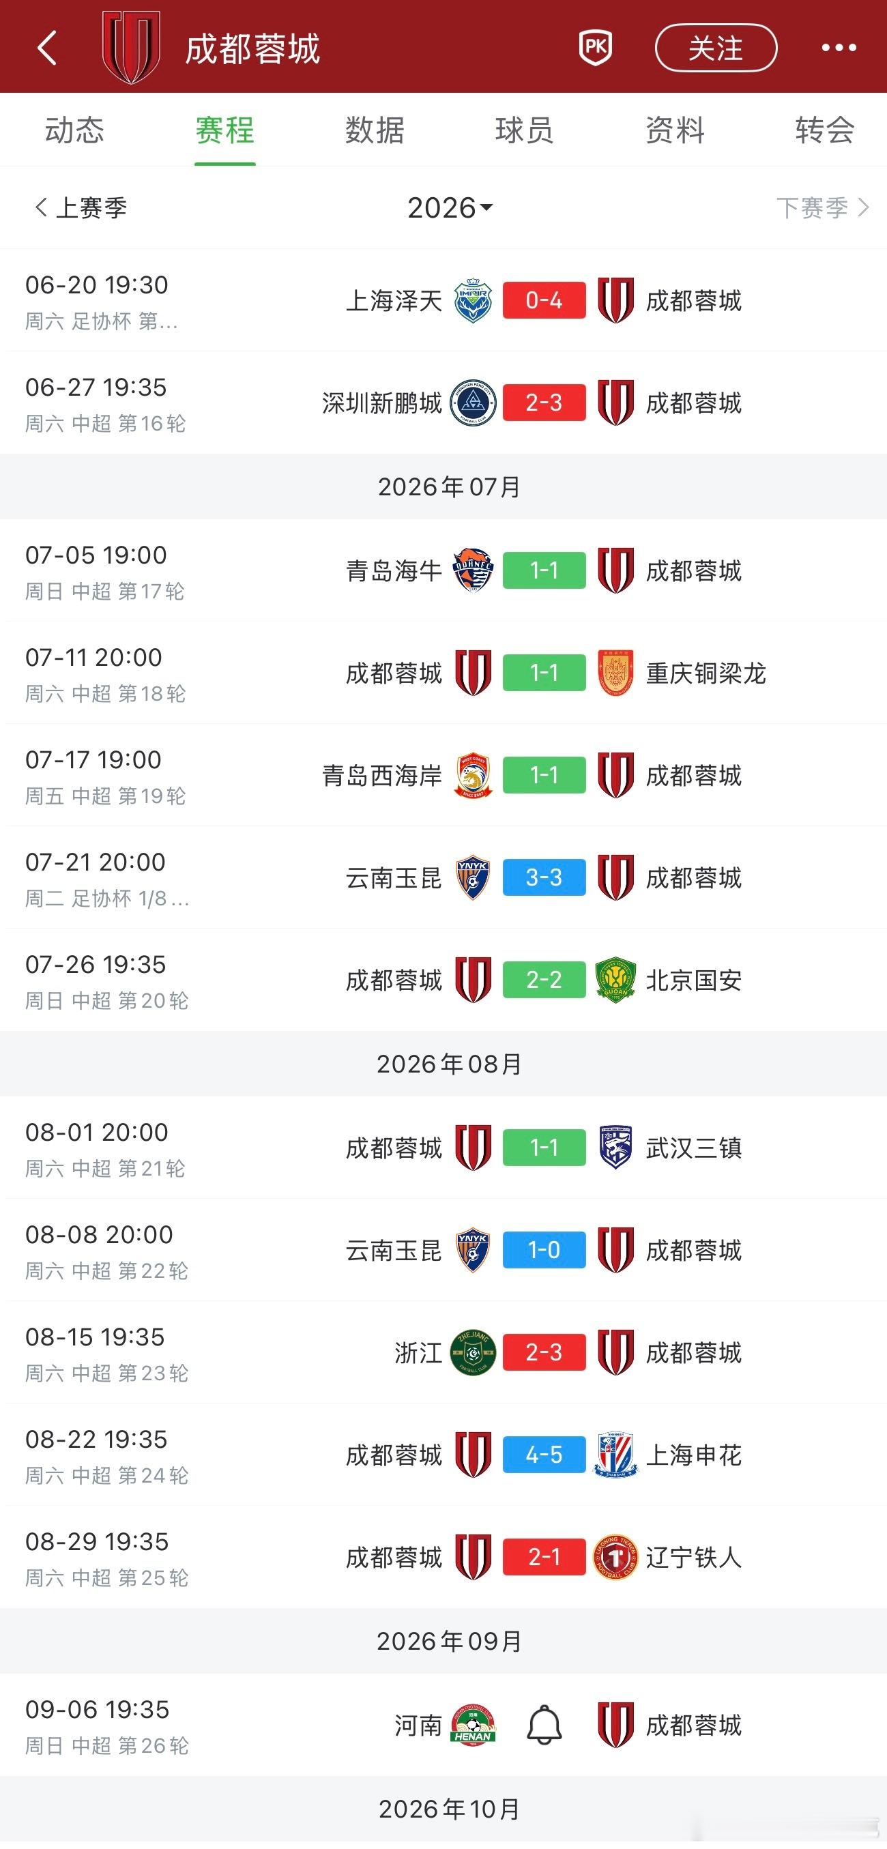
Task: Tap the Chengdu Rongcheng crest in the header
Action: tap(131, 47)
